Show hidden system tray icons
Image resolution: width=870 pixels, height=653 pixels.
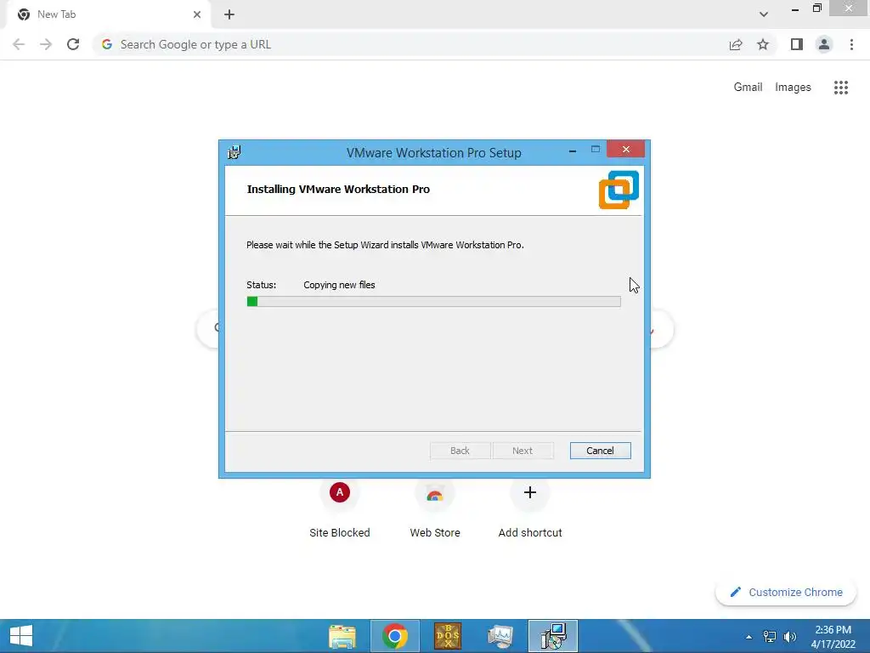point(749,637)
